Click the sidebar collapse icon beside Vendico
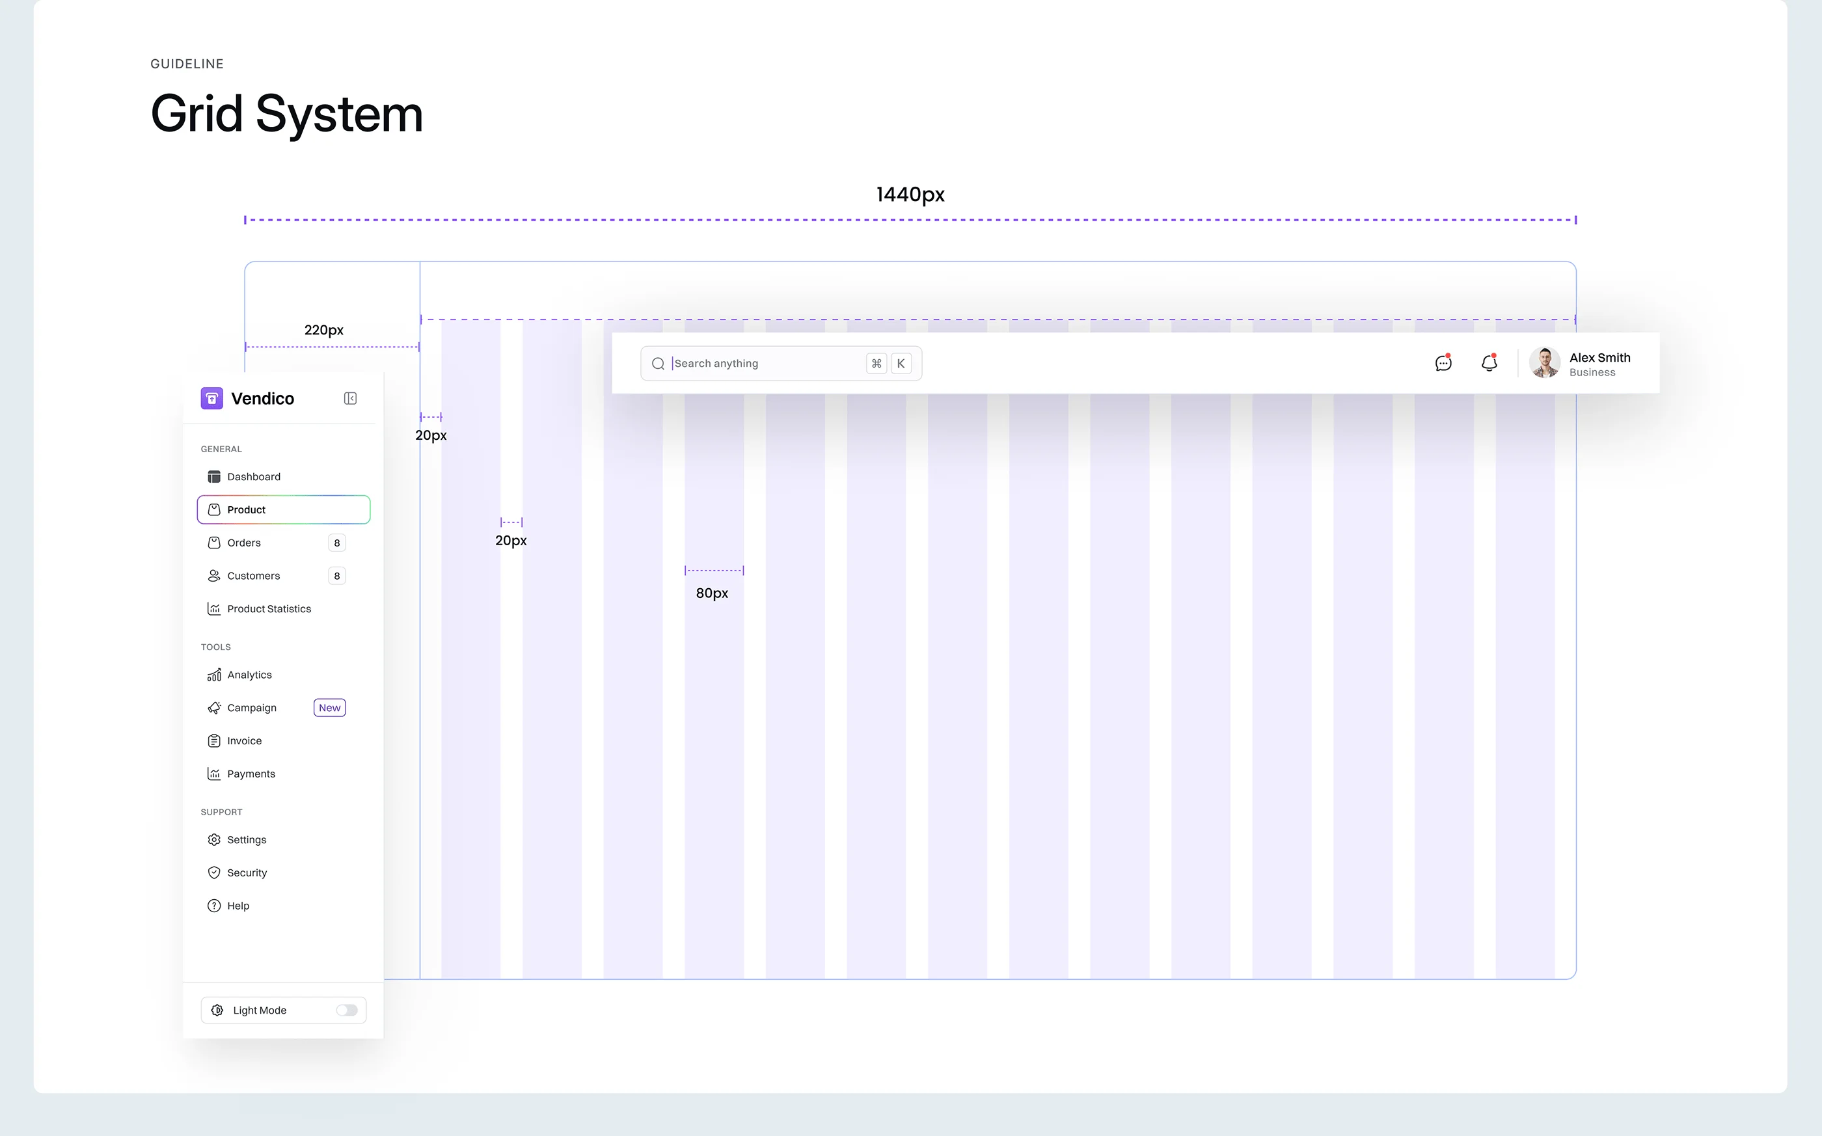 [x=350, y=398]
